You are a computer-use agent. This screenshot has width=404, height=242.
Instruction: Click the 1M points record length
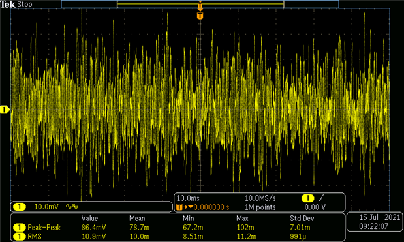coord(260,207)
